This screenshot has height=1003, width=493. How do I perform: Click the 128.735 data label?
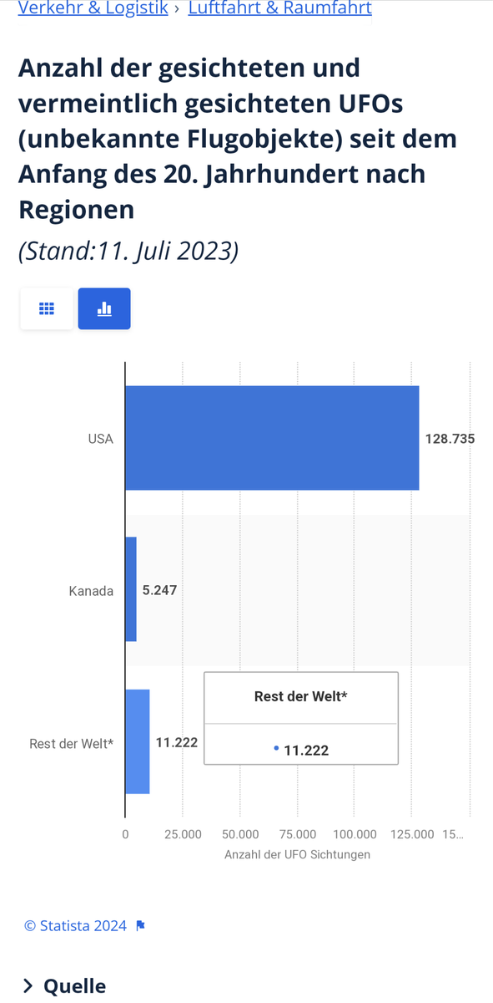pos(450,438)
